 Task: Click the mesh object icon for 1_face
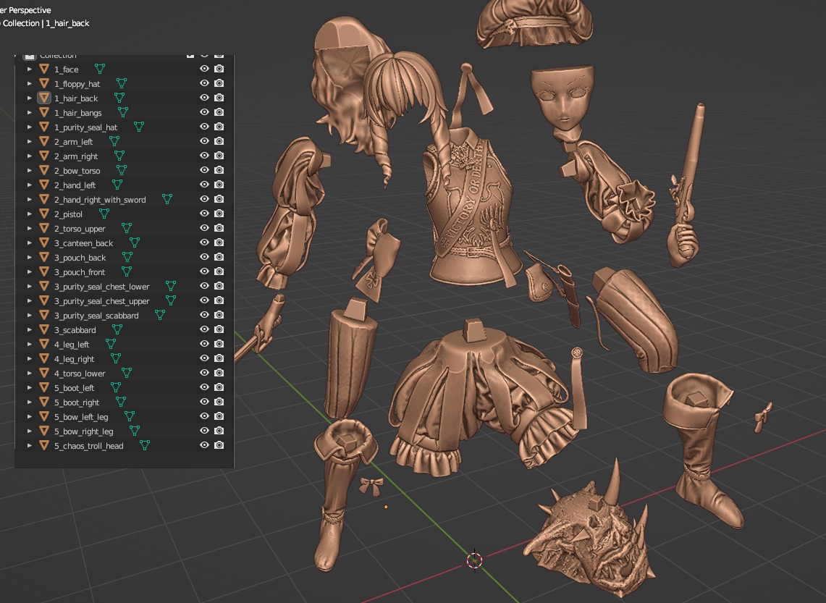[x=44, y=69]
